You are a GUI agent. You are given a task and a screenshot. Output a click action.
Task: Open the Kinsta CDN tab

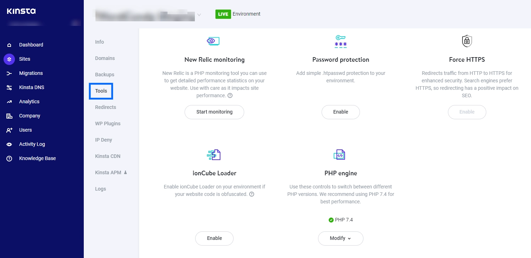108,156
